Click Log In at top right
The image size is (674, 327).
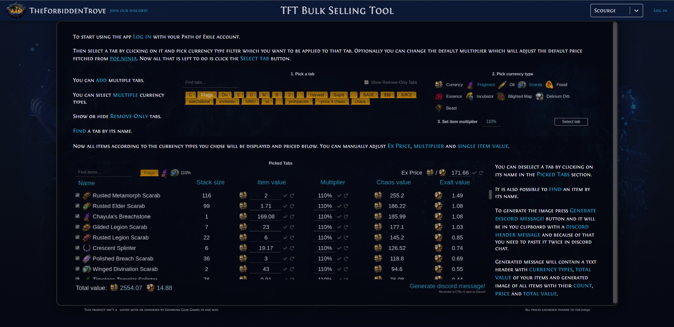pyautogui.click(x=660, y=11)
